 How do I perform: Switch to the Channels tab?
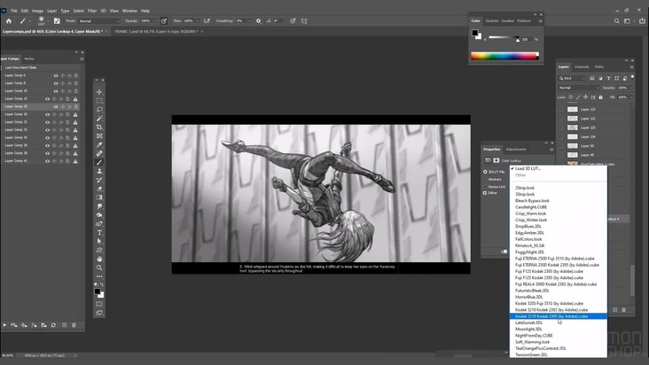click(x=582, y=66)
